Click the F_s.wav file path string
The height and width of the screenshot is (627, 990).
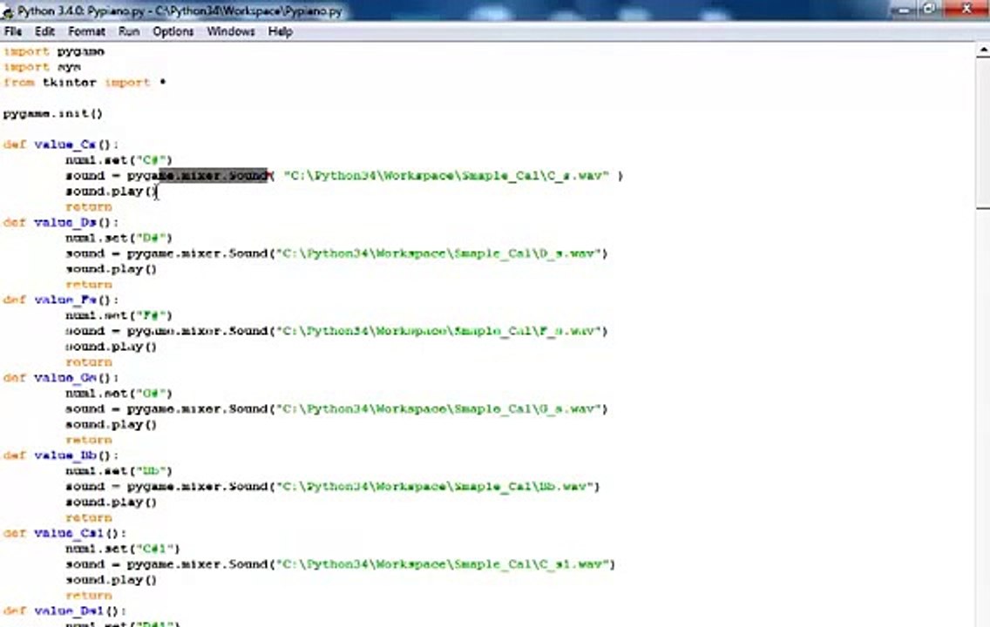point(438,331)
